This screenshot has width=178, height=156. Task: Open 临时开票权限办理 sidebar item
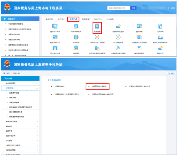(x=16, y=112)
